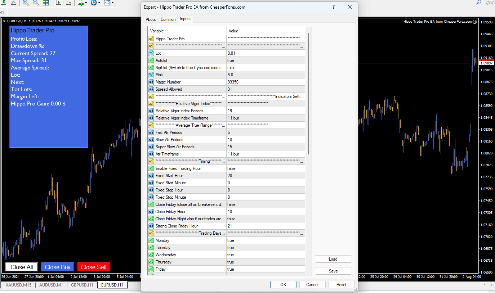Select the Relative Vigor Index Timeframe value
The image size is (495, 293).
[x=266, y=118]
